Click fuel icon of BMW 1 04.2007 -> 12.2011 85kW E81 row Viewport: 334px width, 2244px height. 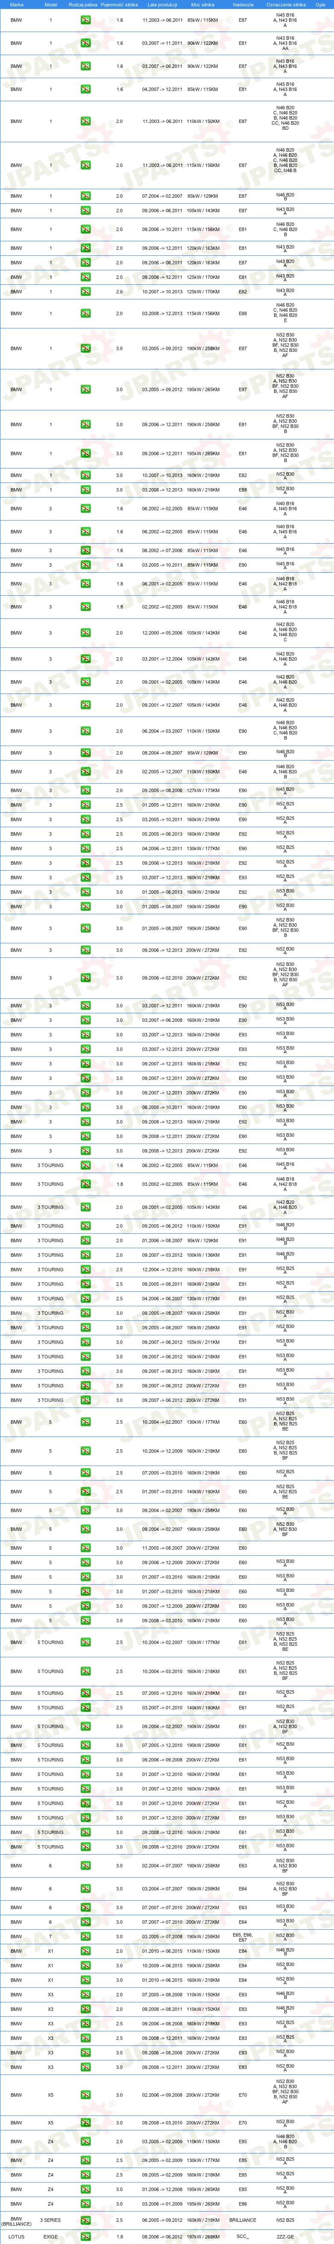point(85,89)
